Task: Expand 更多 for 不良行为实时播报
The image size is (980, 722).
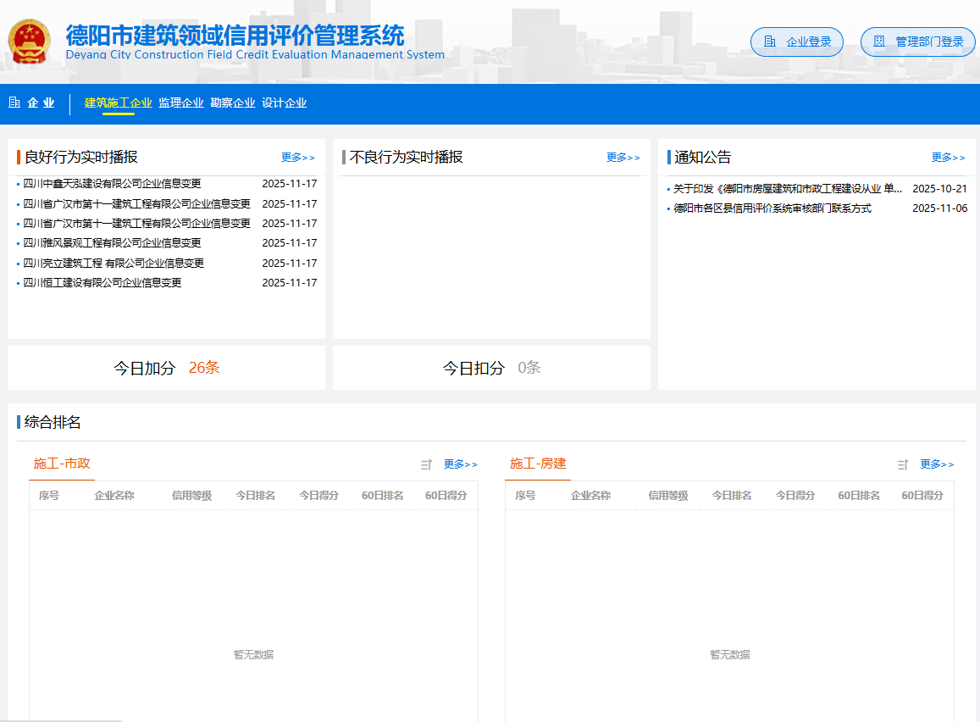Action: 623,158
